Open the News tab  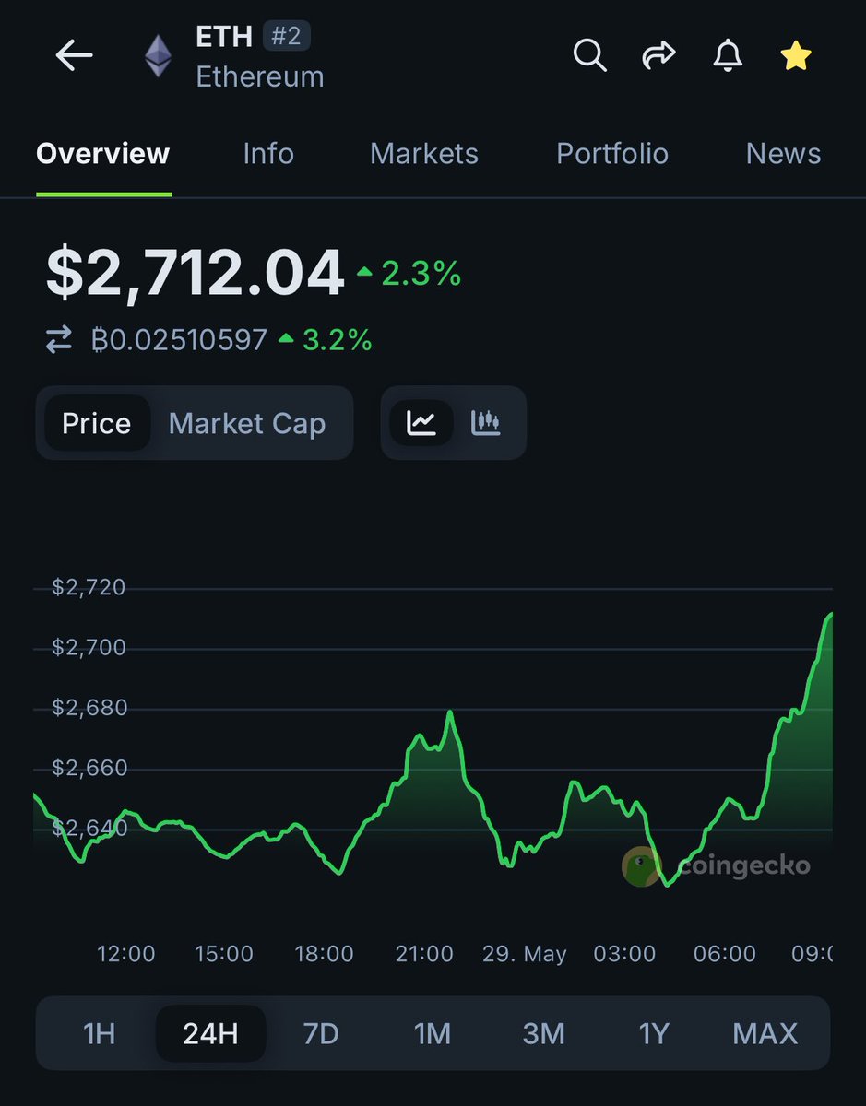click(x=783, y=153)
